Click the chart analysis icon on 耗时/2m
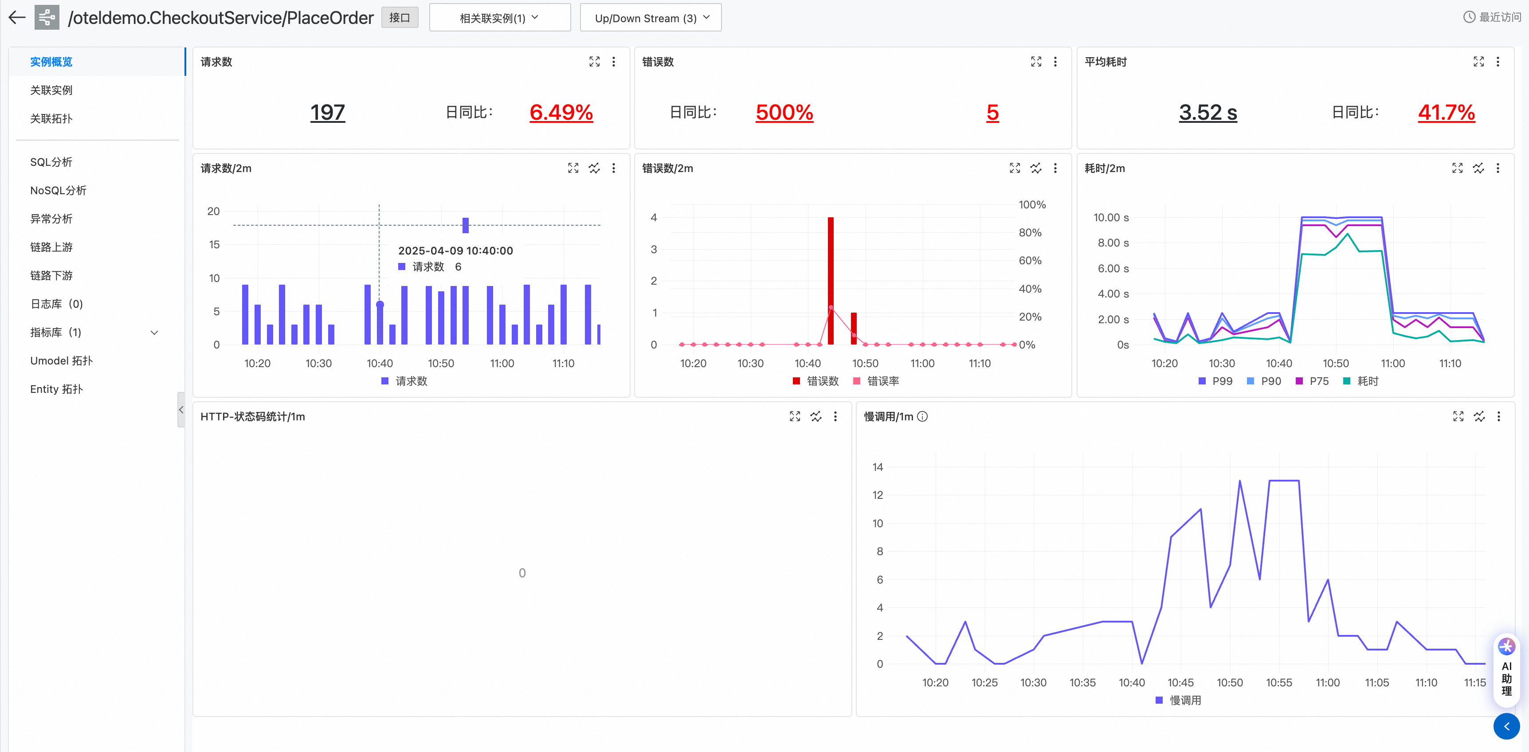 pyautogui.click(x=1478, y=168)
